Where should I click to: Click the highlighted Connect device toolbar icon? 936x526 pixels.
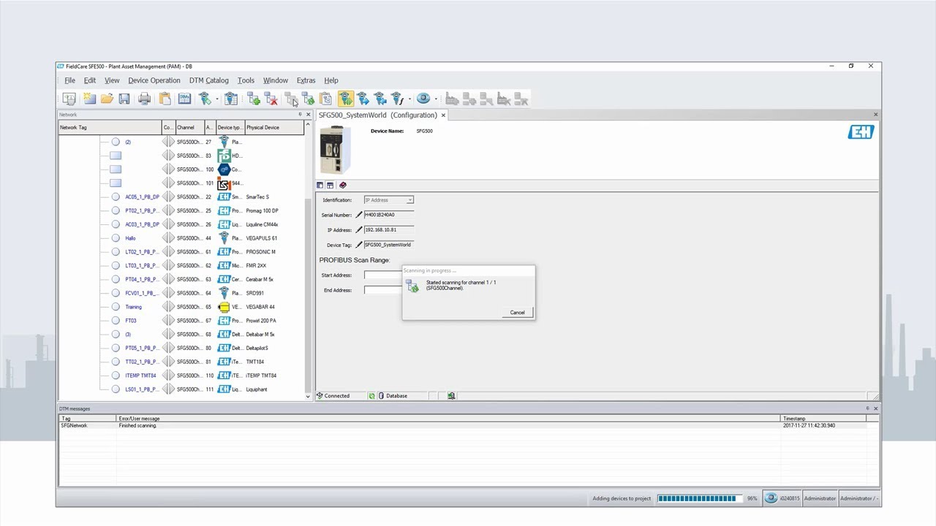click(346, 99)
